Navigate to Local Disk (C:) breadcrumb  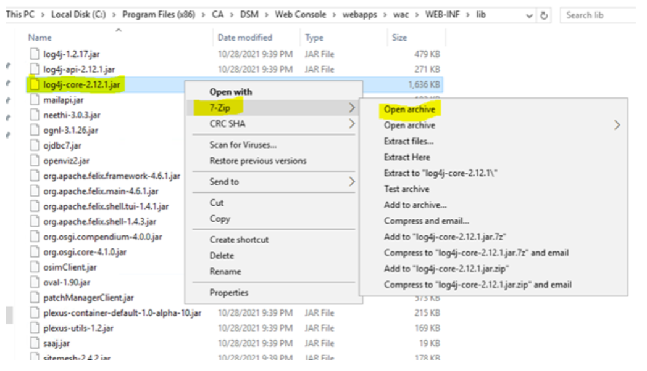pos(78,15)
